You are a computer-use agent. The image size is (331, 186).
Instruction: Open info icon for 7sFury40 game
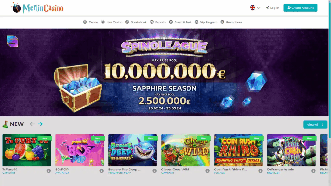click(x=48, y=171)
